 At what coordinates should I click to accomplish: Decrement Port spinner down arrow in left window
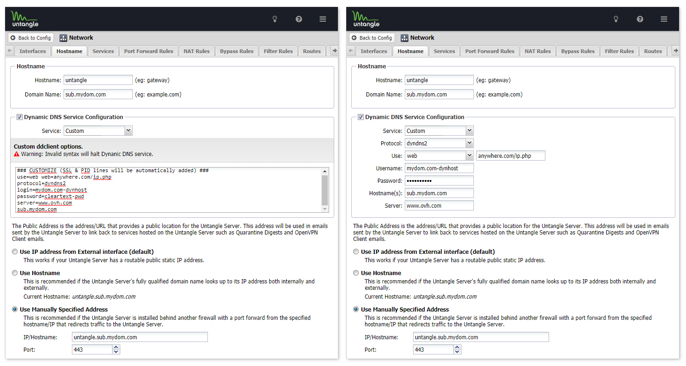pyautogui.click(x=116, y=352)
